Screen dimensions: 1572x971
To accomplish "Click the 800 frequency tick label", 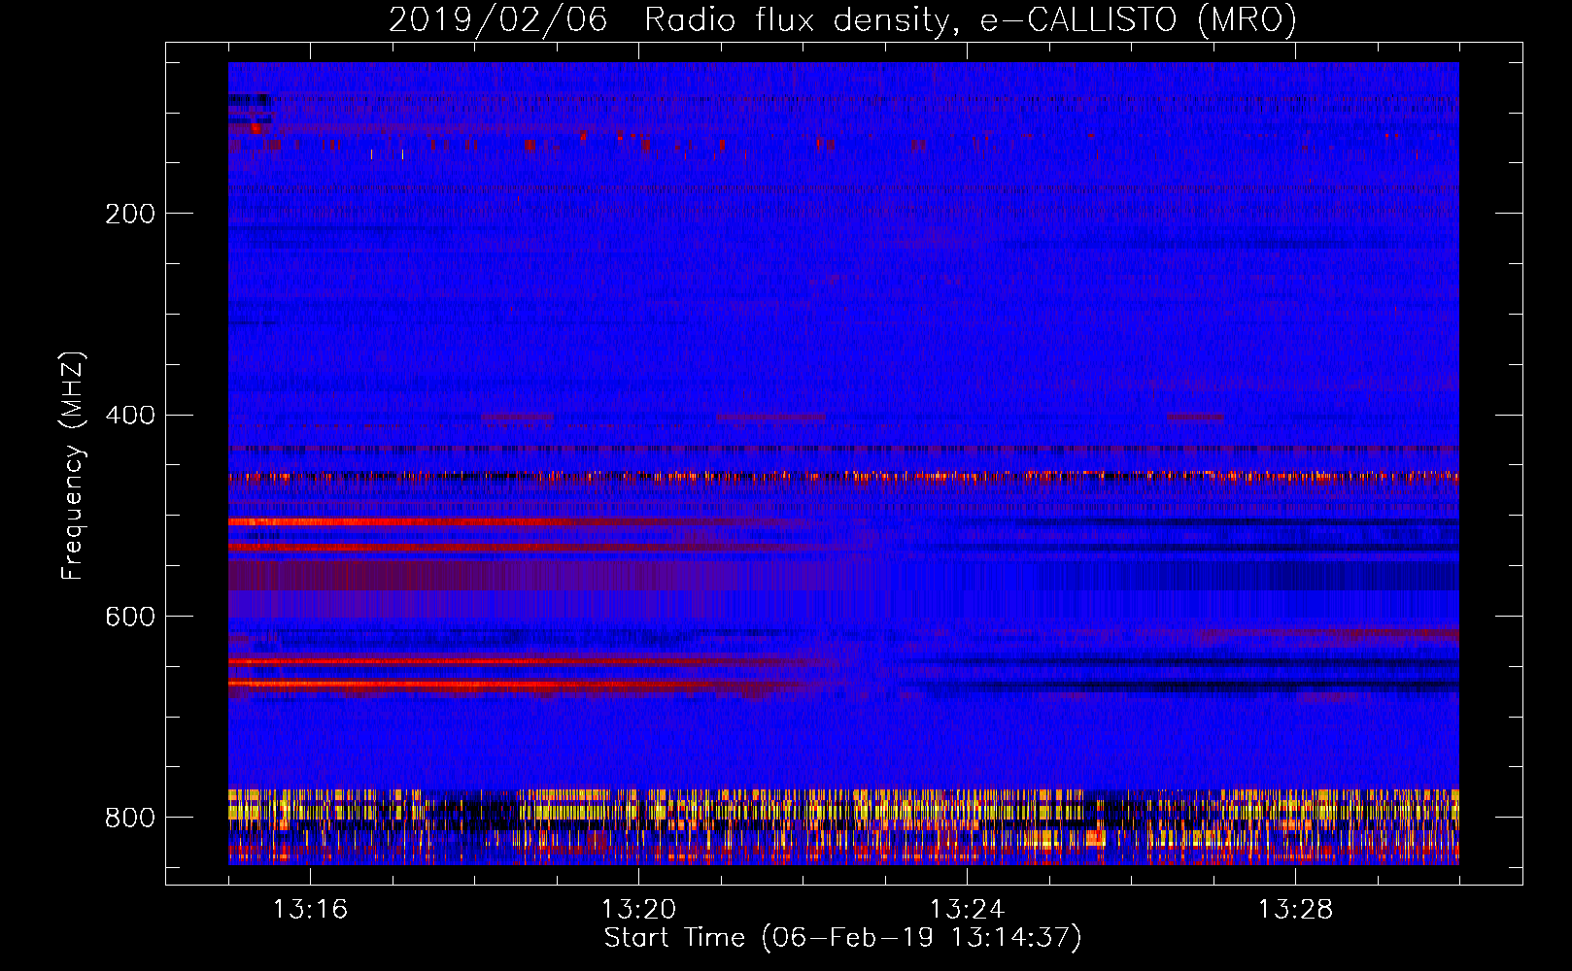I will point(130,818).
